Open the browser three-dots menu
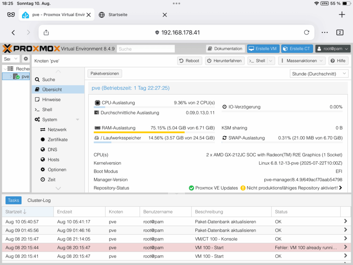The image size is (353, 265). pyautogui.click(x=324, y=32)
